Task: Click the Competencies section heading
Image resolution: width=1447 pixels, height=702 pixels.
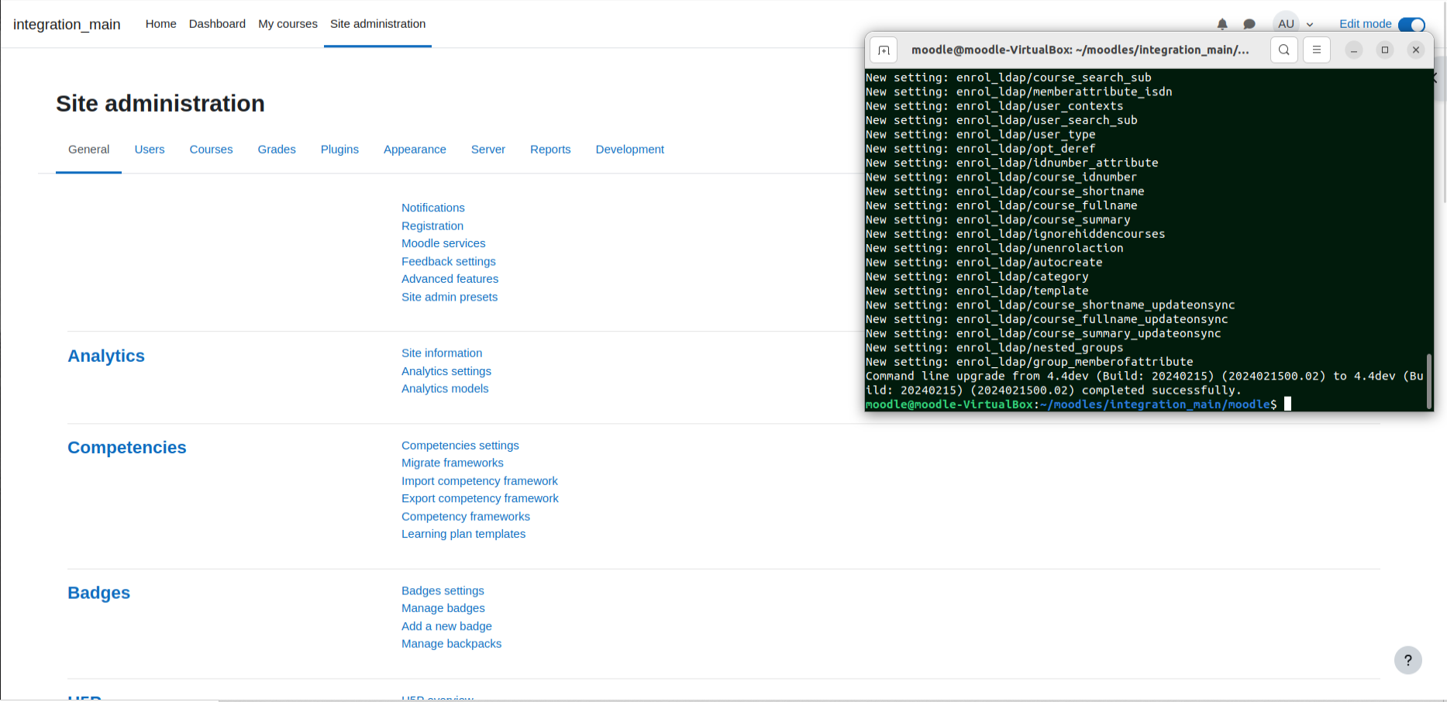Action: coord(127,447)
